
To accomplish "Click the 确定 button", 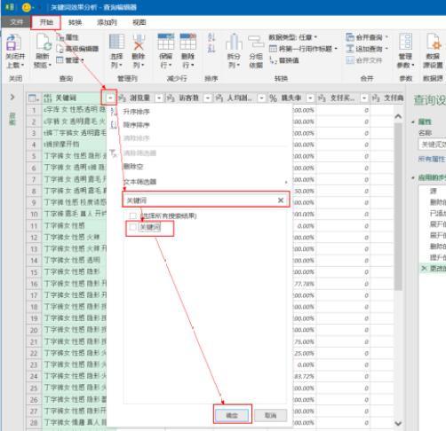I will (232, 415).
